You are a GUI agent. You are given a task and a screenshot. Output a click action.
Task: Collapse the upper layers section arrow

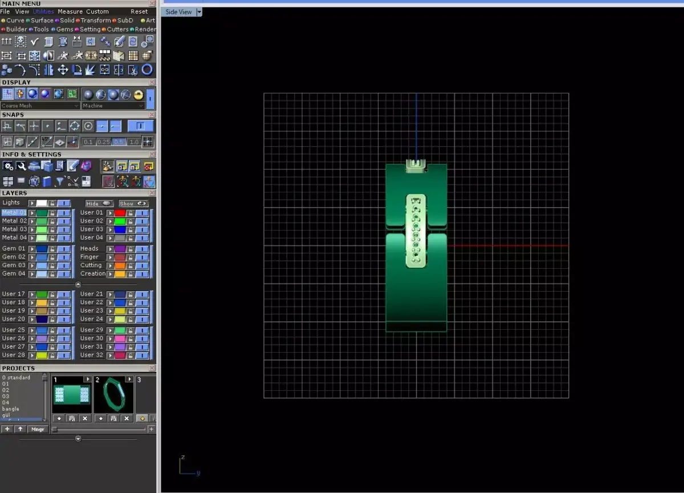click(x=78, y=284)
